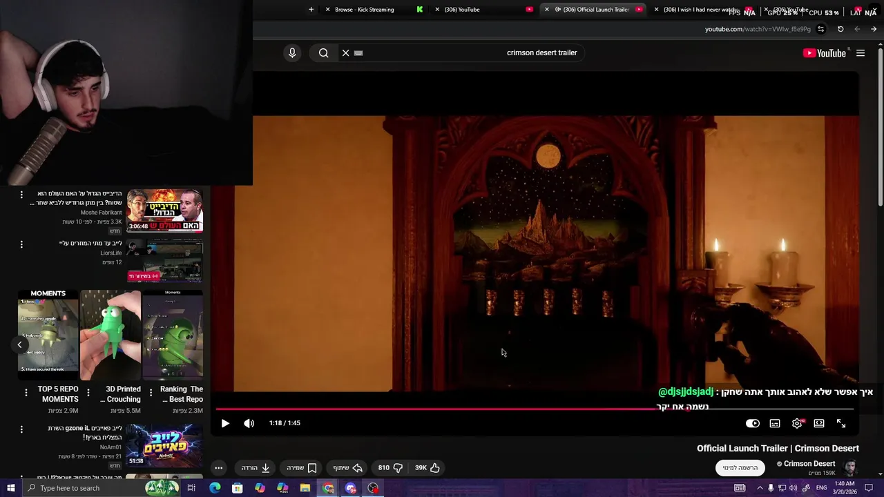Show hidden system tray icons

pyautogui.click(x=760, y=488)
